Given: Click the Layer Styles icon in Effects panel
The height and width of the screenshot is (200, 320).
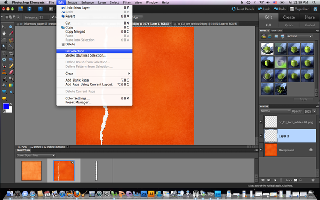Looking at the screenshot, I should (269, 36).
